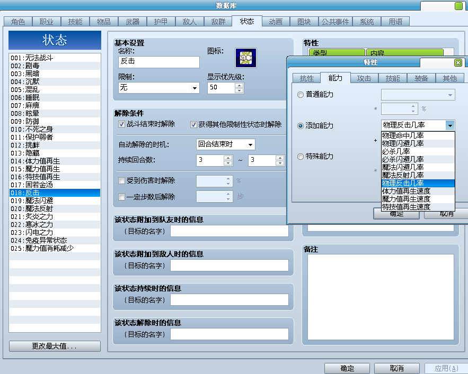Click the 备注 text area
This screenshot has width=468, height=374.
click(x=381, y=297)
